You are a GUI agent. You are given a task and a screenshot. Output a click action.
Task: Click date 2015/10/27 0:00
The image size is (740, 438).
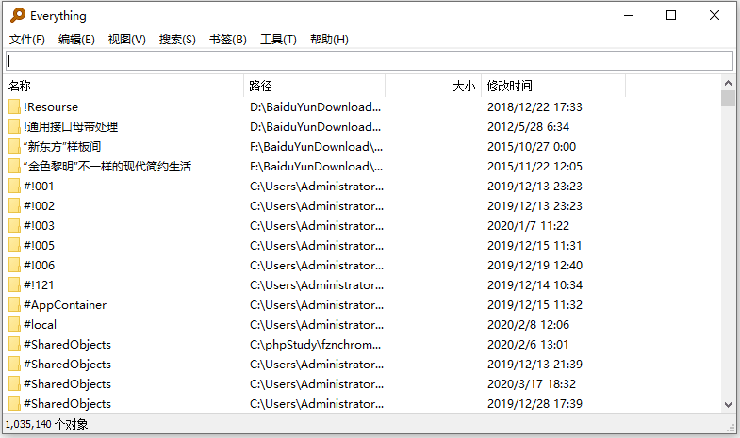532,147
